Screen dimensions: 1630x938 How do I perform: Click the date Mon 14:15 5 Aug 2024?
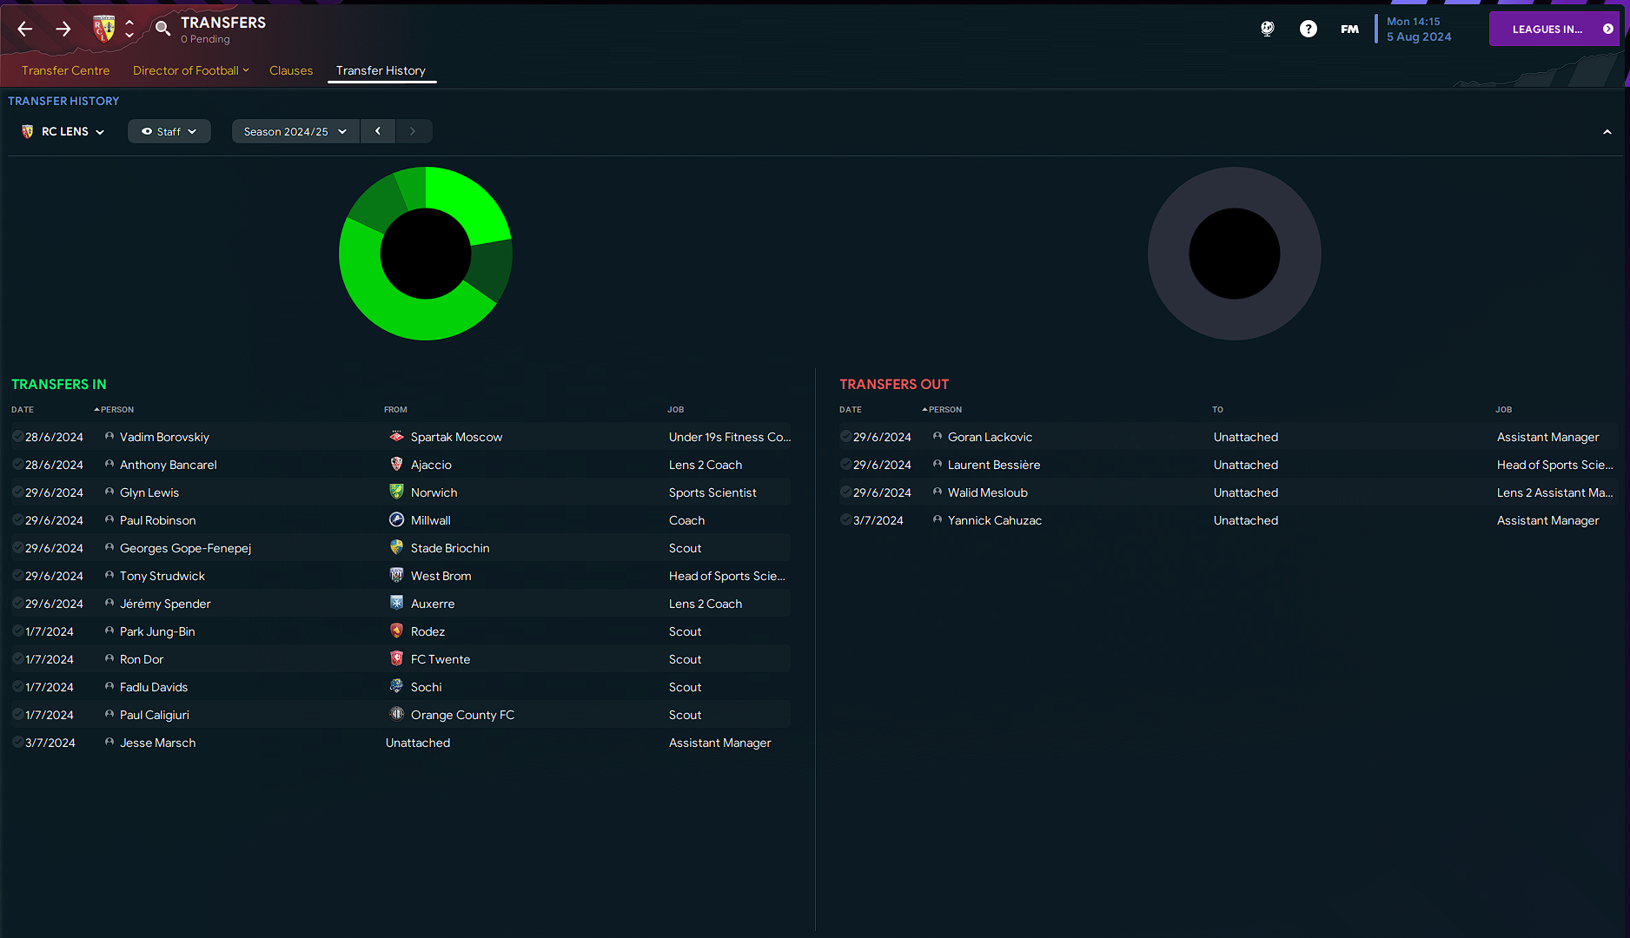click(x=1419, y=29)
